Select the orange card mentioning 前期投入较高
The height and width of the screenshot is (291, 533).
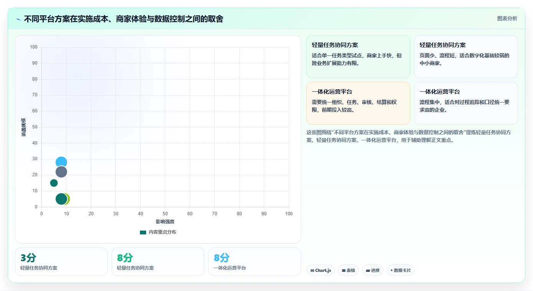coord(358,103)
